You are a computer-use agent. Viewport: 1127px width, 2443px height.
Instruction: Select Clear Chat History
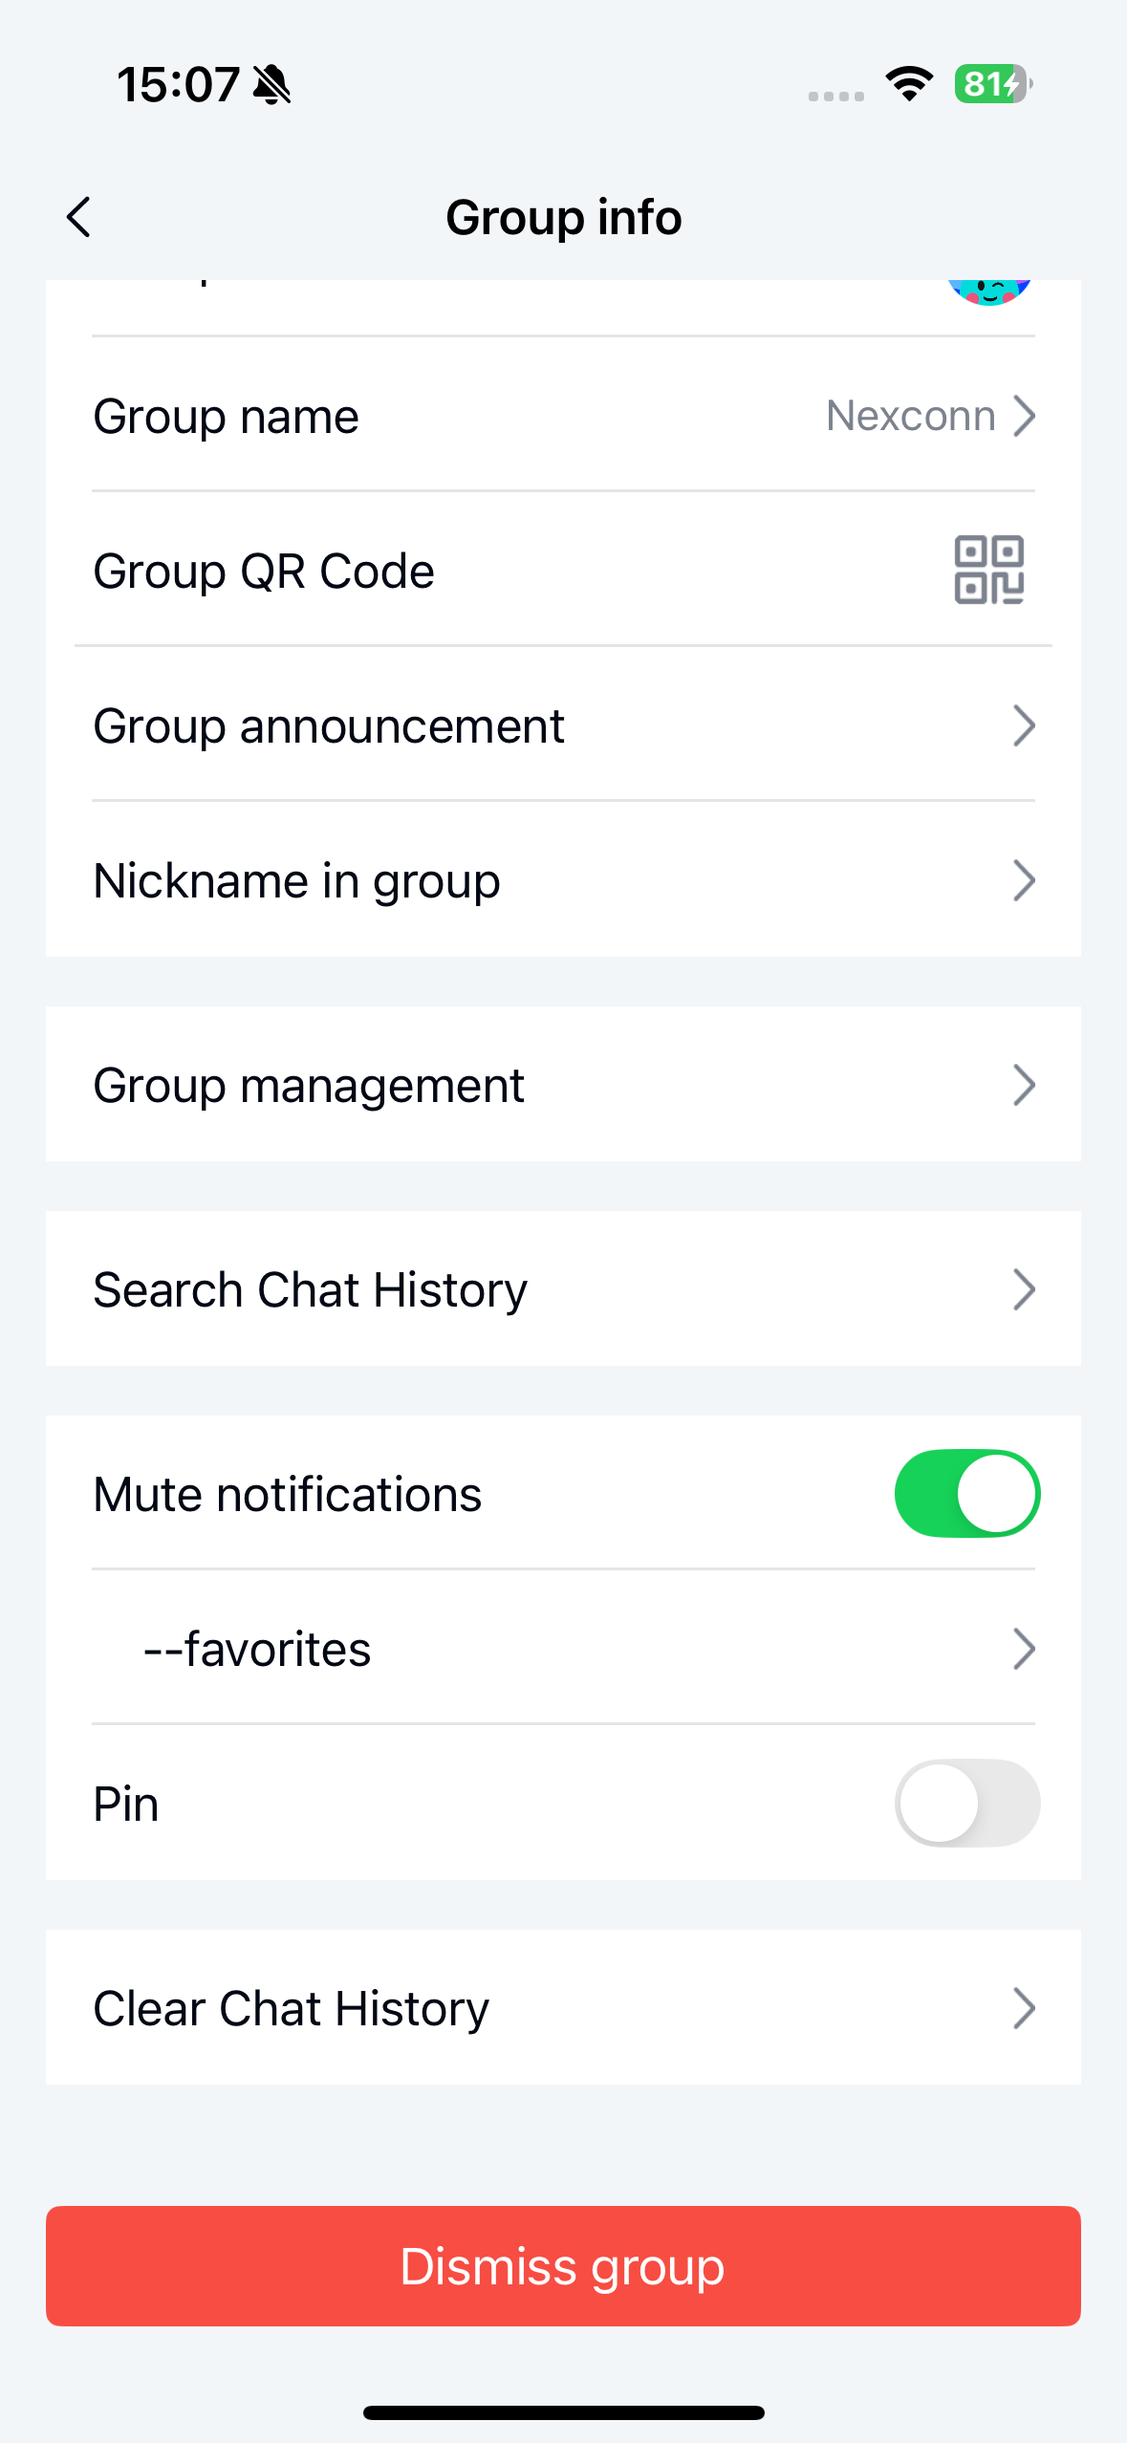click(x=563, y=2007)
